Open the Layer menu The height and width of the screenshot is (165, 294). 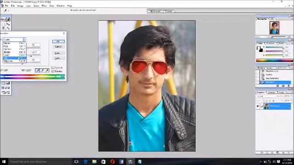[28, 6]
